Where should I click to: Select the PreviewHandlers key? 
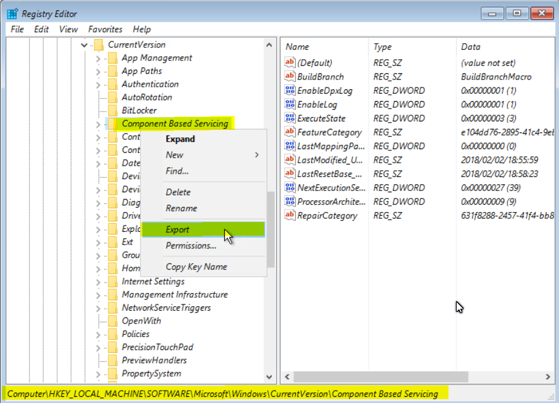pos(154,360)
